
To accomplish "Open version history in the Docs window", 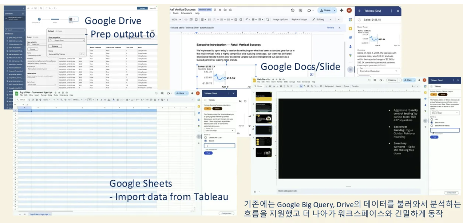I will [292, 10].
